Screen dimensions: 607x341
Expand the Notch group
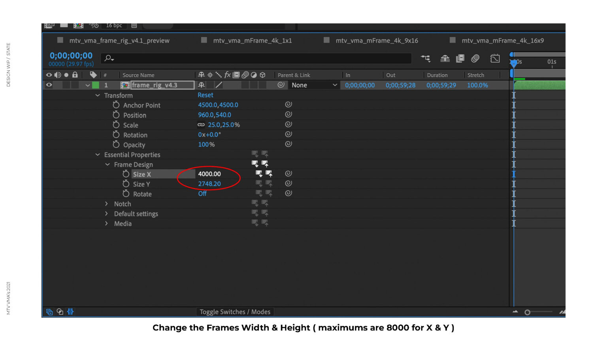coord(106,204)
